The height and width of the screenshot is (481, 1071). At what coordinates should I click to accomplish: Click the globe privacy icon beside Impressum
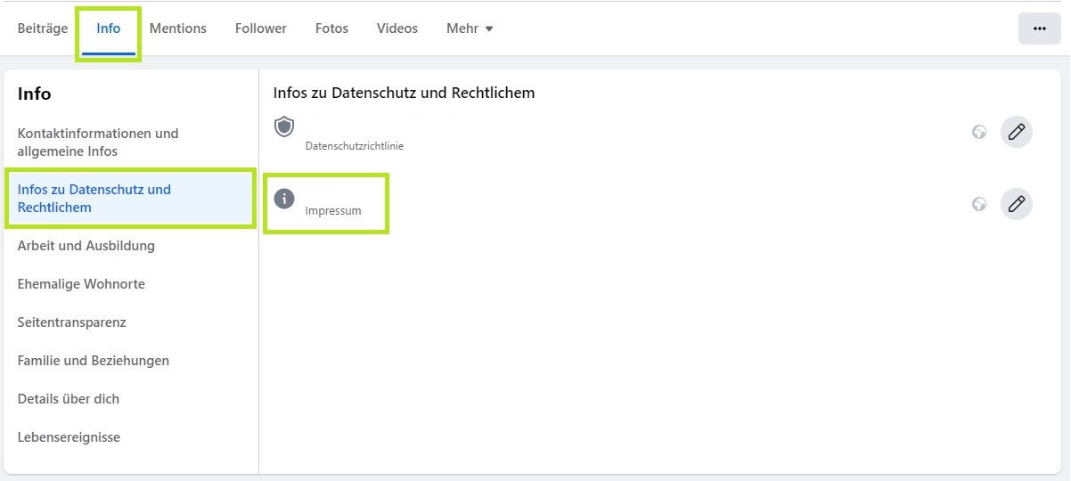pos(979,204)
